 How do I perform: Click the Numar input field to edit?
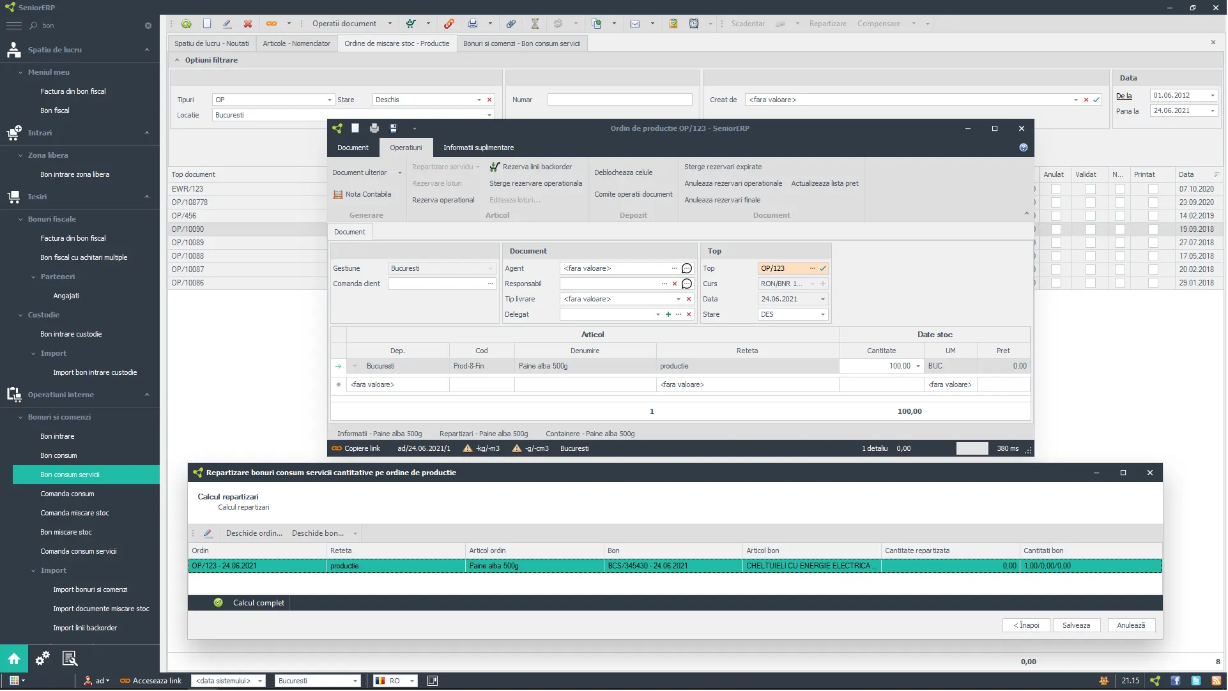point(621,100)
